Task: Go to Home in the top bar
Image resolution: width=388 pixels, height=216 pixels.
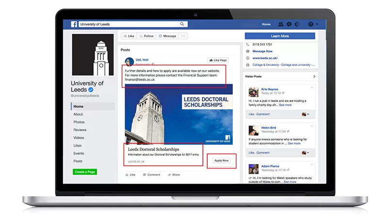Action: pos(266,24)
